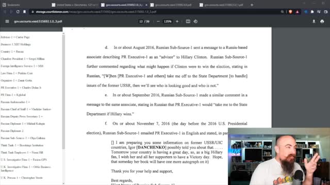Click bold [DANCHENKO] name in the email quote
This screenshot has width=330, height=185.
[x=151, y=147]
